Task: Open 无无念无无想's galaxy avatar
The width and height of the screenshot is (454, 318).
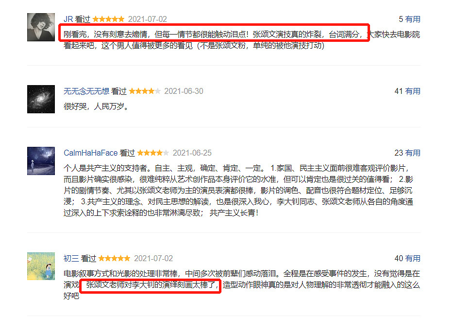Action: click(x=41, y=99)
